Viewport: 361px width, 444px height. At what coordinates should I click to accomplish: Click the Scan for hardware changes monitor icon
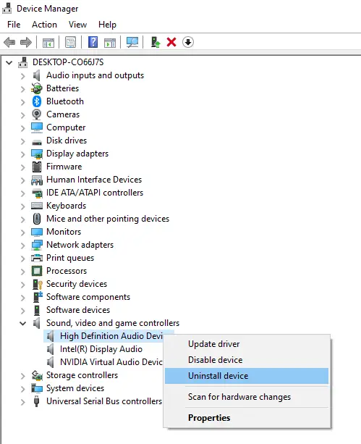pos(132,42)
